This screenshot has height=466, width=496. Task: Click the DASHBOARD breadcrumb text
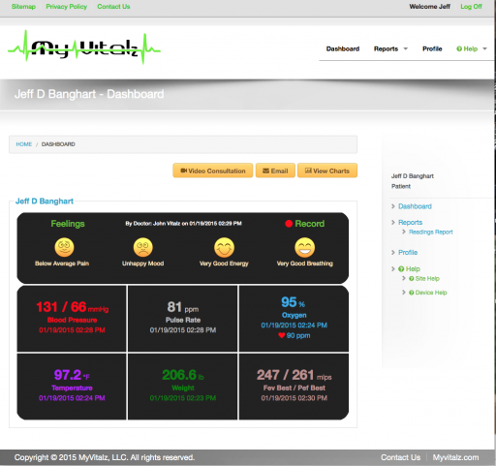[58, 144]
